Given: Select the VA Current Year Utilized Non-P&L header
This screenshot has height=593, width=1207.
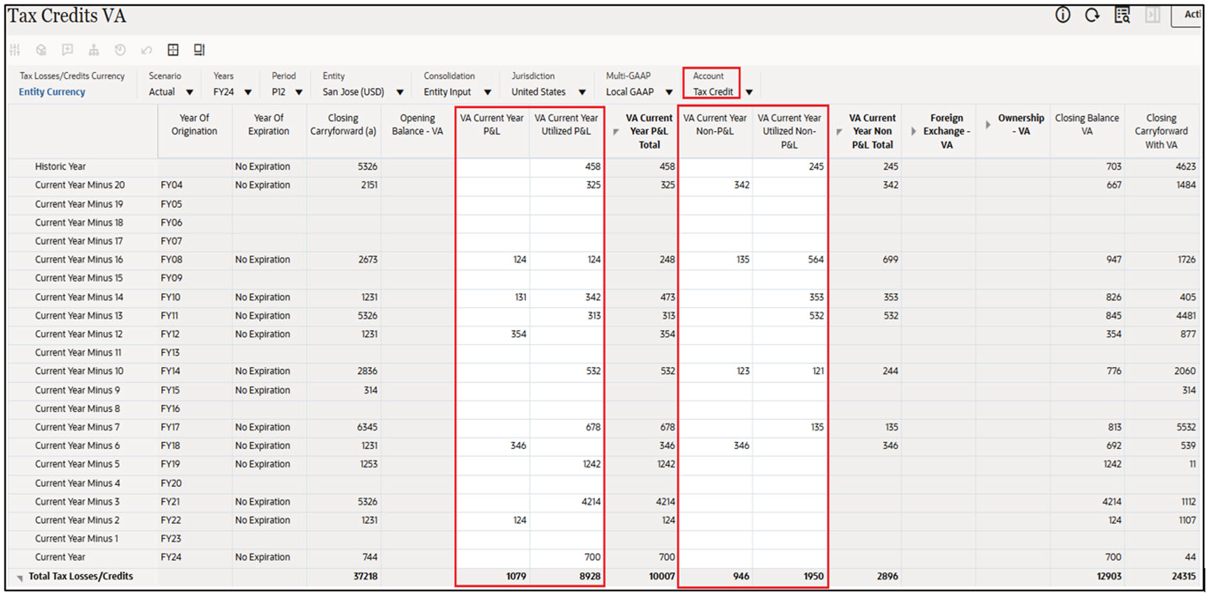Looking at the screenshot, I should [790, 131].
